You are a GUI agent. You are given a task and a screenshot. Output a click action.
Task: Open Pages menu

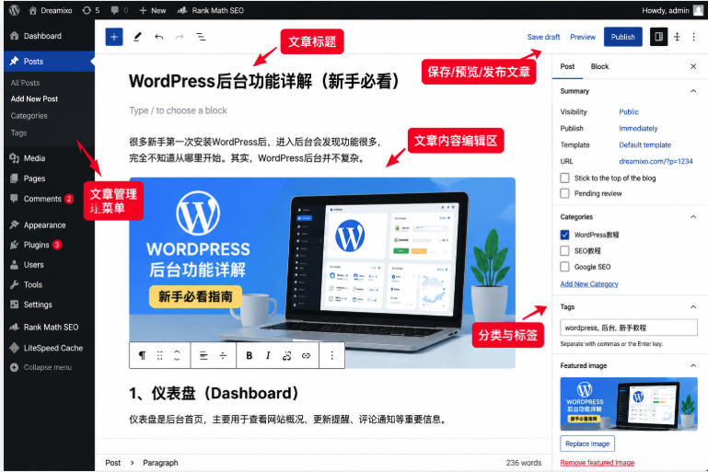[49, 178]
